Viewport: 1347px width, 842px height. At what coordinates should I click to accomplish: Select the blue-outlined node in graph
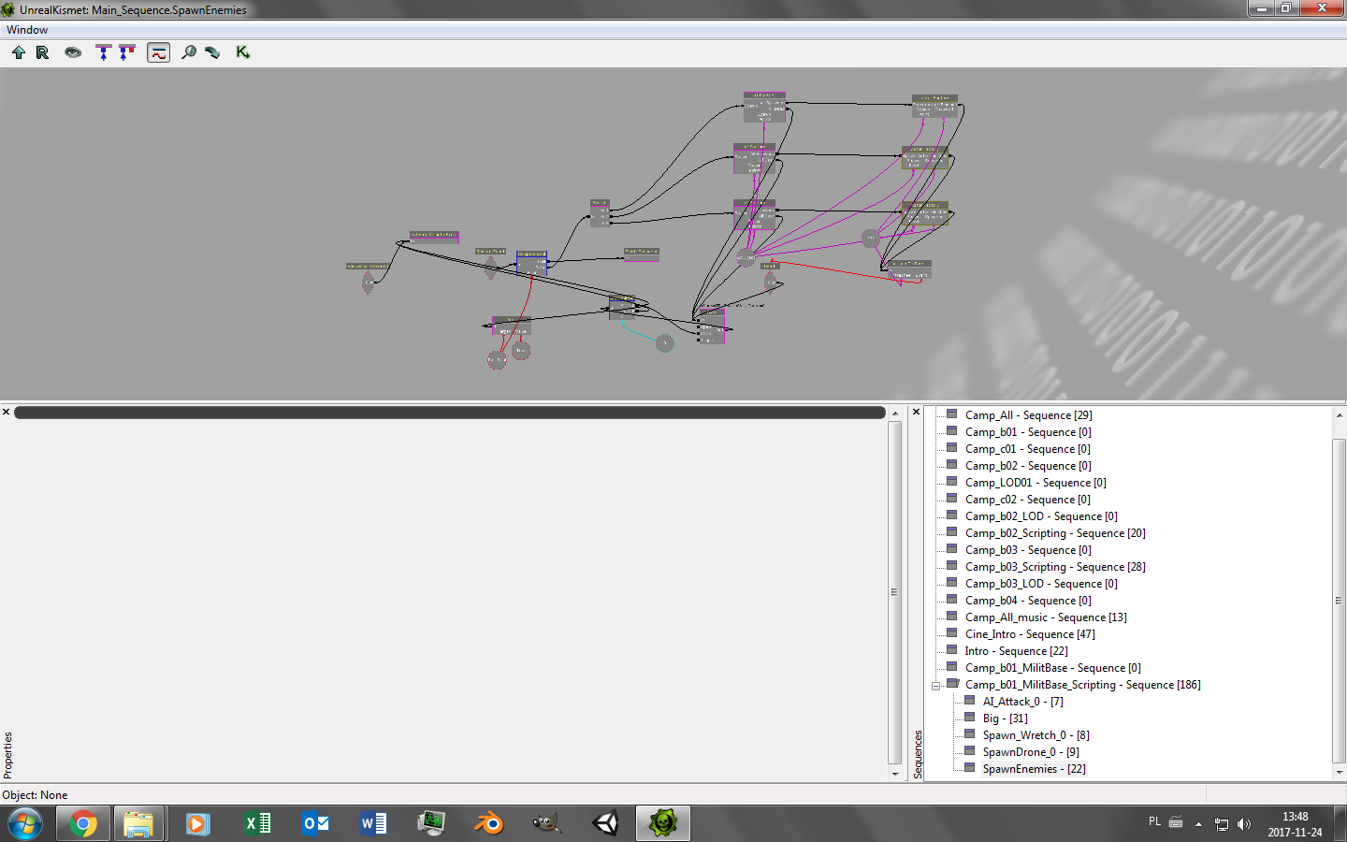(531, 262)
